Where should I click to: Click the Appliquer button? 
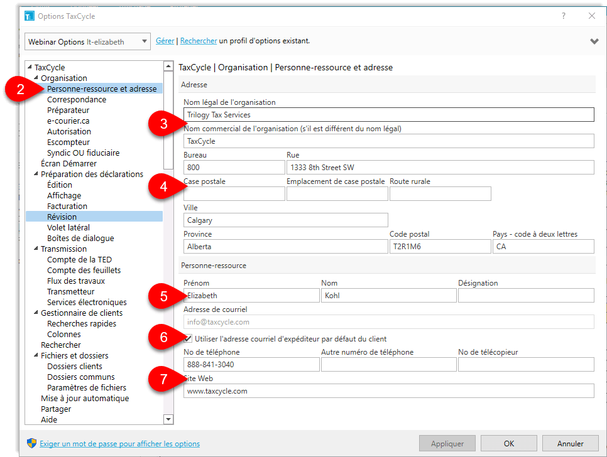[x=447, y=443]
